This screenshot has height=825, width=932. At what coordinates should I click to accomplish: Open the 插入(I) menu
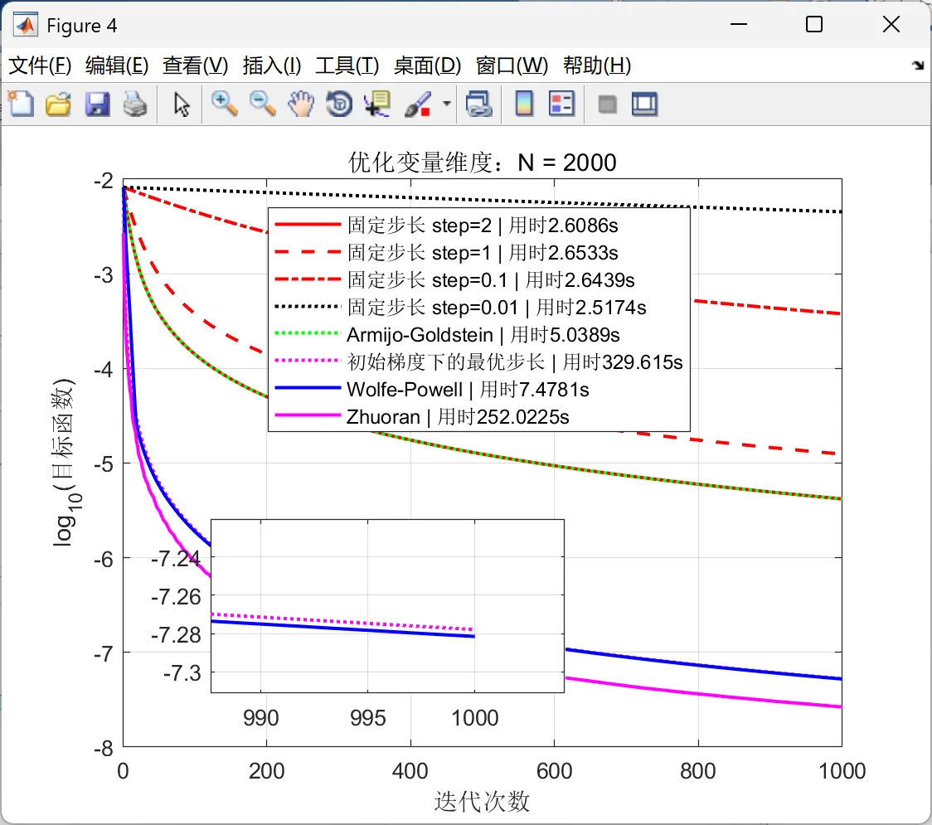coord(272,66)
